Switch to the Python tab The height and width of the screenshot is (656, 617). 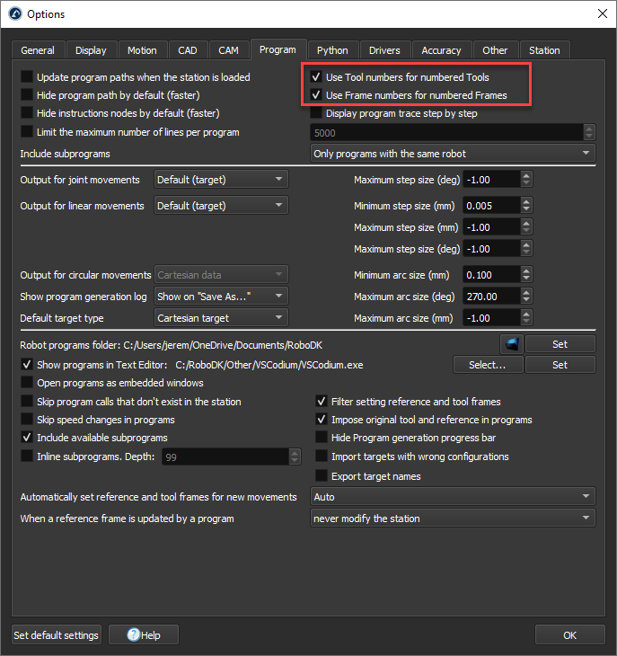coord(332,50)
